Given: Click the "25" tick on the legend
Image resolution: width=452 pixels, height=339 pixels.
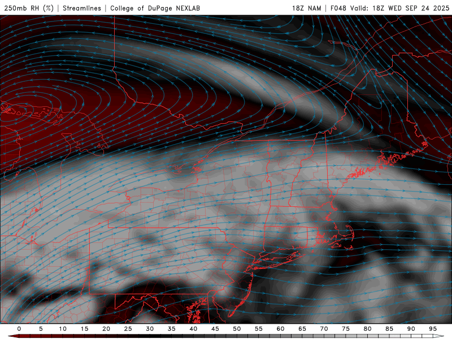Looking at the screenshot, I should point(128,329).
